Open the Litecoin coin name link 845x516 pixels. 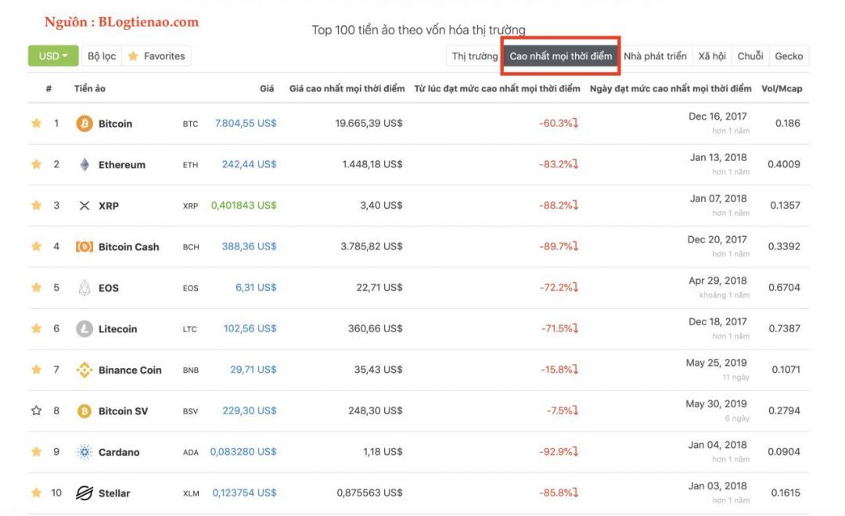(x=117, y=329)
